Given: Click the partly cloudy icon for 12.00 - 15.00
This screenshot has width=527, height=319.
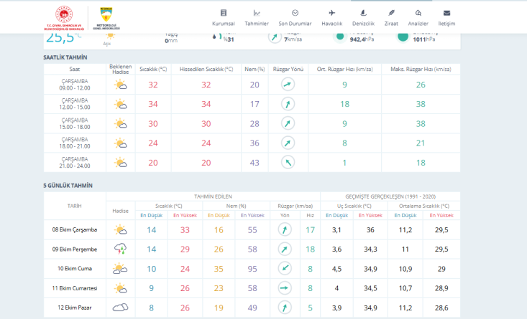Looking at the screenshot, I should point(120,104).
